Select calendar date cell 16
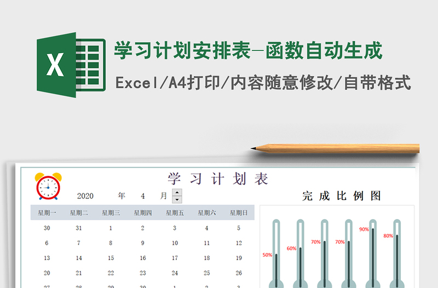The image size is (438, 288). 143,258
